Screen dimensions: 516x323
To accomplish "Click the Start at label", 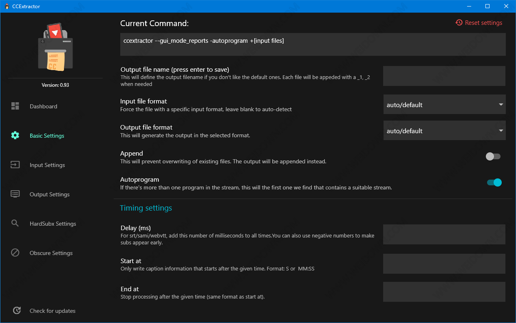I will pos(131,261).
